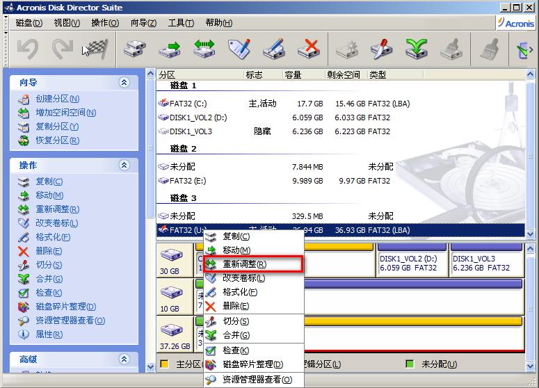The image size is (539, 388).
Task: Select 格式化(F) from the context menu
Action: [239, 292]
